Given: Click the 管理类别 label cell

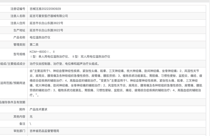Looking at the screenshot, I should (19, 45).
